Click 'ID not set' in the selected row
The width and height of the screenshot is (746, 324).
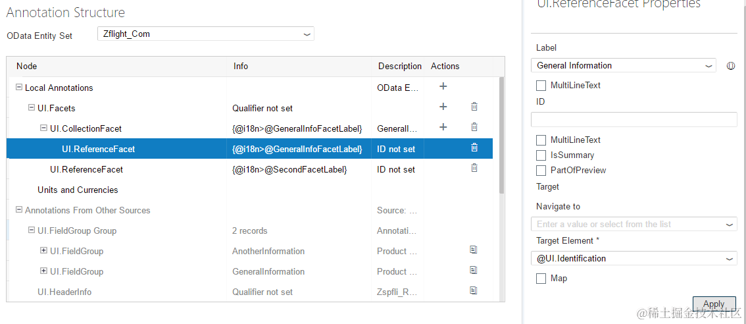tap(396, 149)
